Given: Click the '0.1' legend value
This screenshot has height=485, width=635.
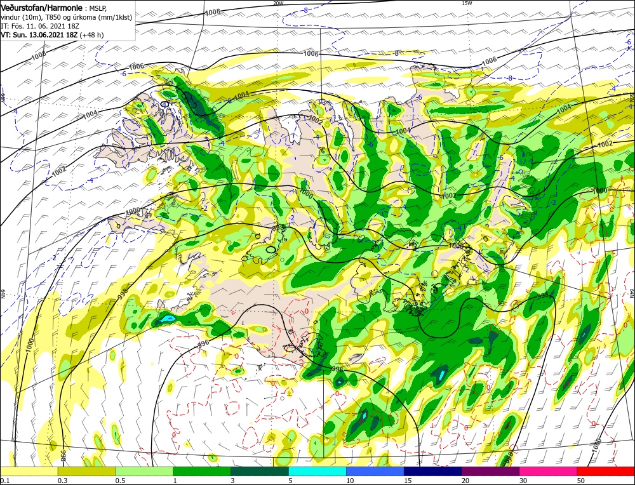Looking at the screenshot, I should click(4, 481).
